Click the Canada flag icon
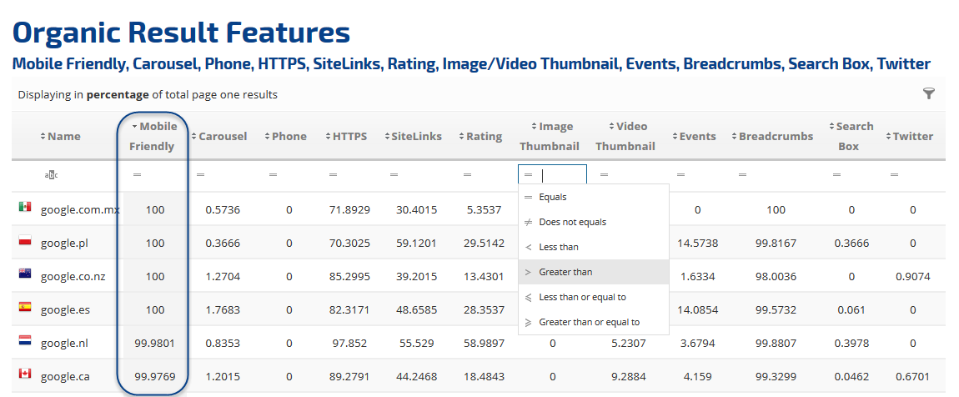959x397 pixels. tap(24, 374)
